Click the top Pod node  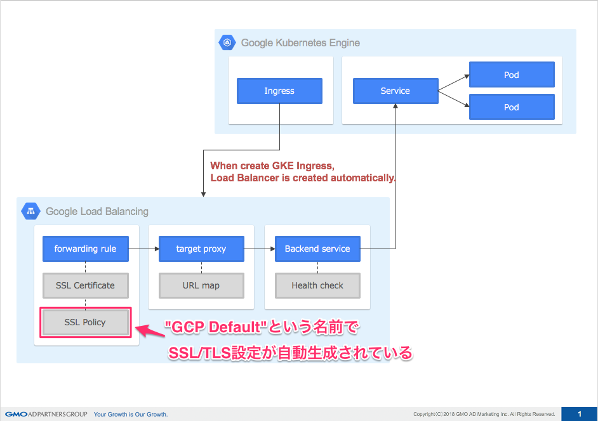[x=512, y=74]
